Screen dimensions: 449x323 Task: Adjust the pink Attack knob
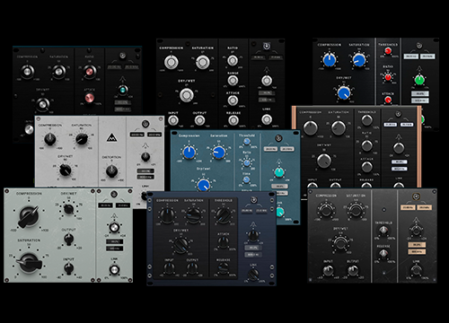[x=89, y=98]
